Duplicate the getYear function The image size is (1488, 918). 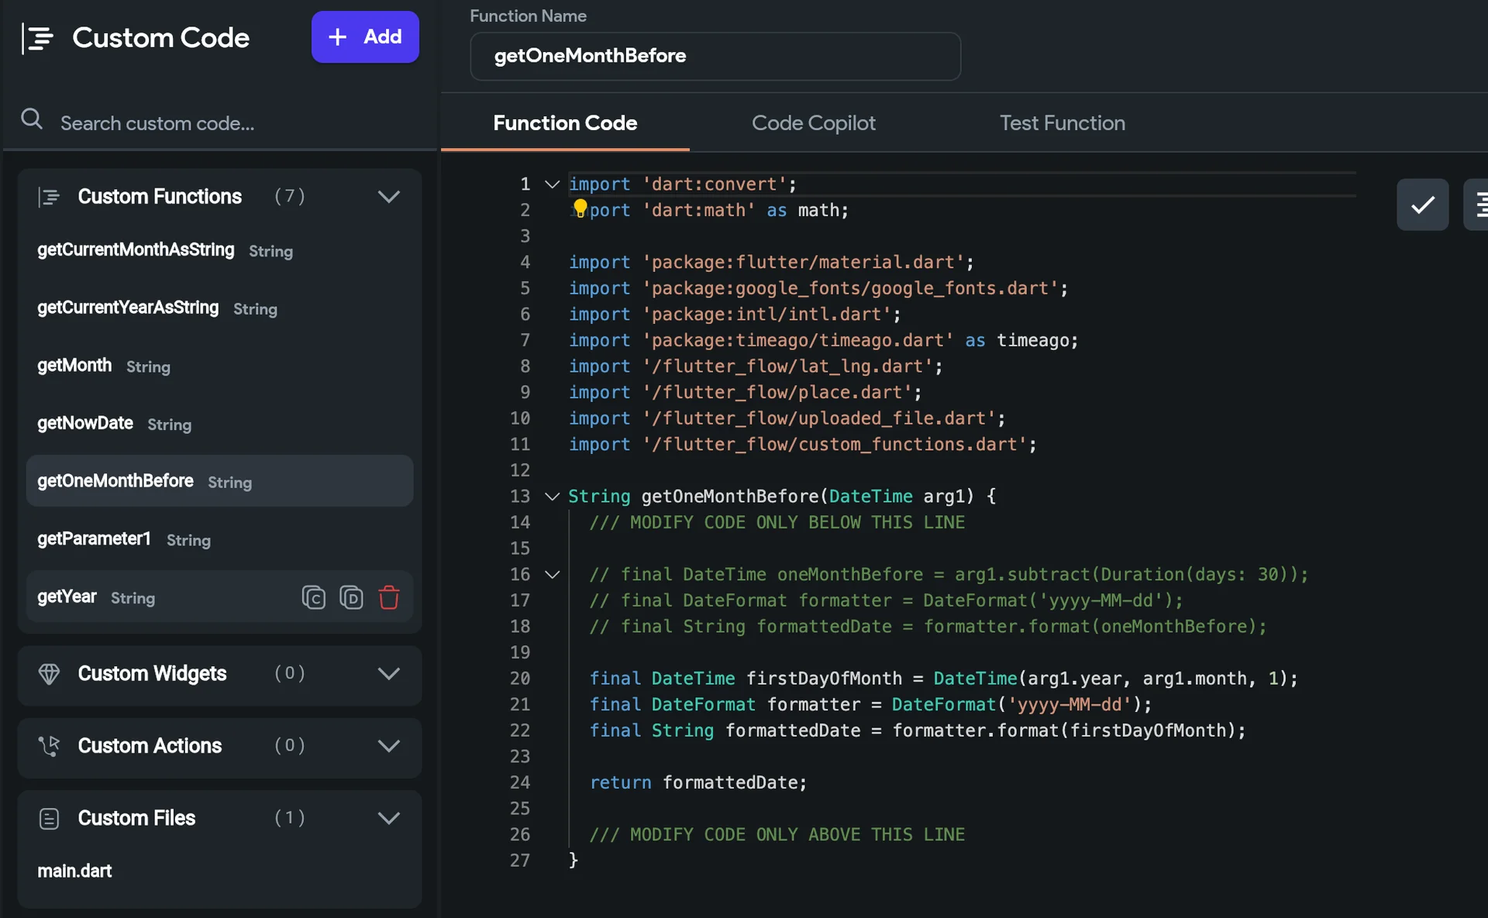[352, 597]
